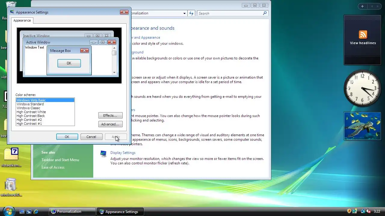The width and height of the screenshot is (385, 216).
Task: Pick High Contrast #1 scheme
Action: pyautogui.click(x=45, y=124)
